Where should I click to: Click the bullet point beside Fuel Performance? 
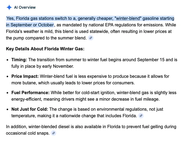[8, 93]
